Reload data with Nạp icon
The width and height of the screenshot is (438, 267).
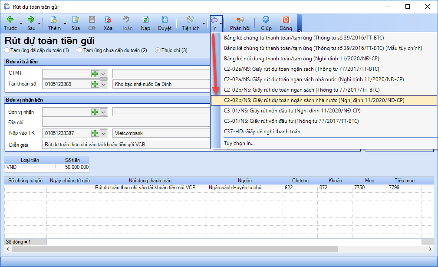click(x=145, y=19)
